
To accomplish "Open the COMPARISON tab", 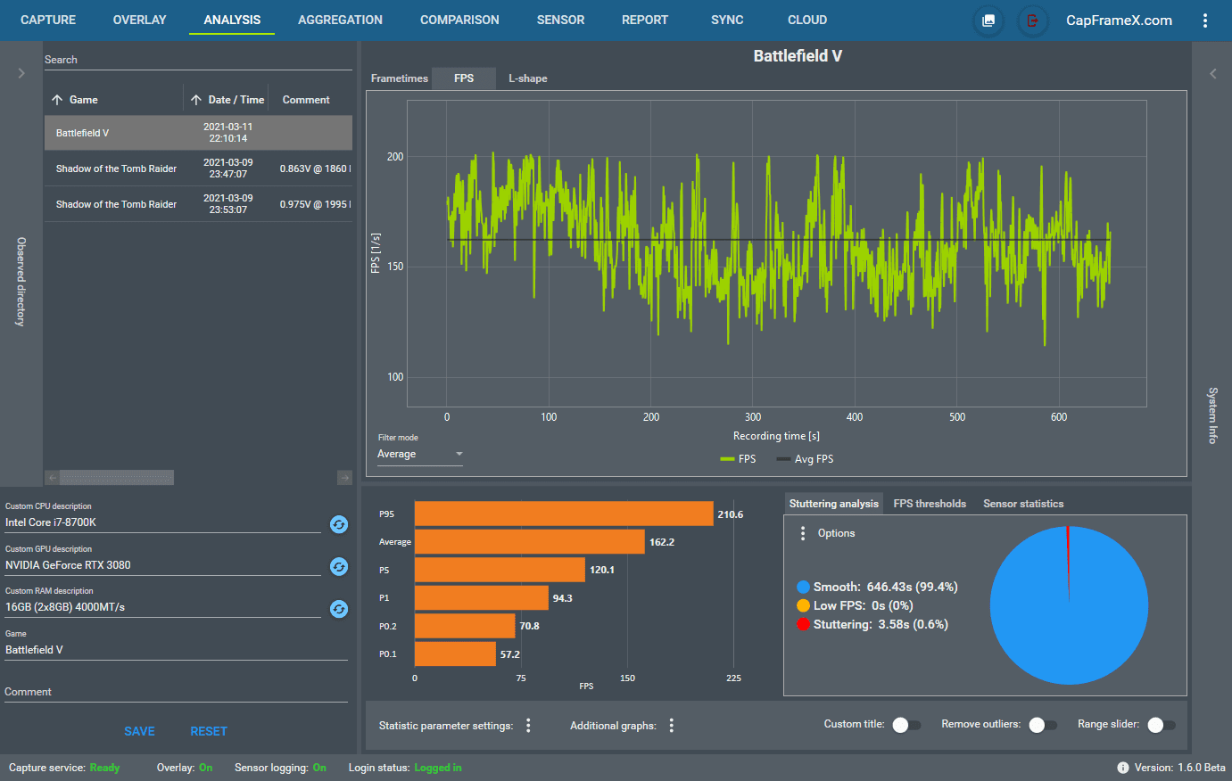I will [x=459, y=20].
